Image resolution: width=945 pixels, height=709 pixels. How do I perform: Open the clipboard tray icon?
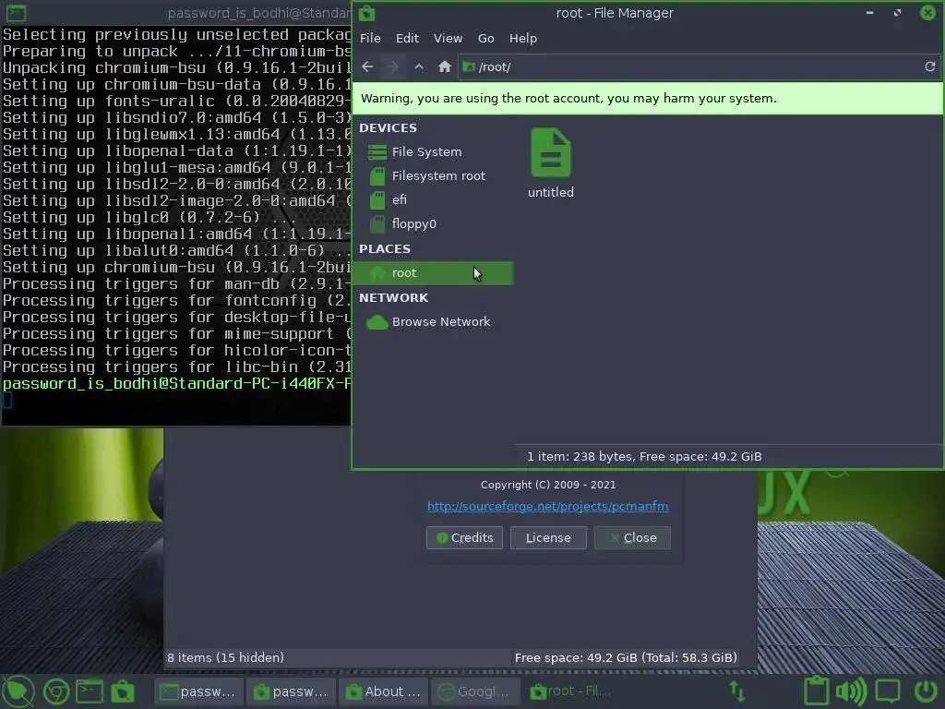tap(817, 691)
